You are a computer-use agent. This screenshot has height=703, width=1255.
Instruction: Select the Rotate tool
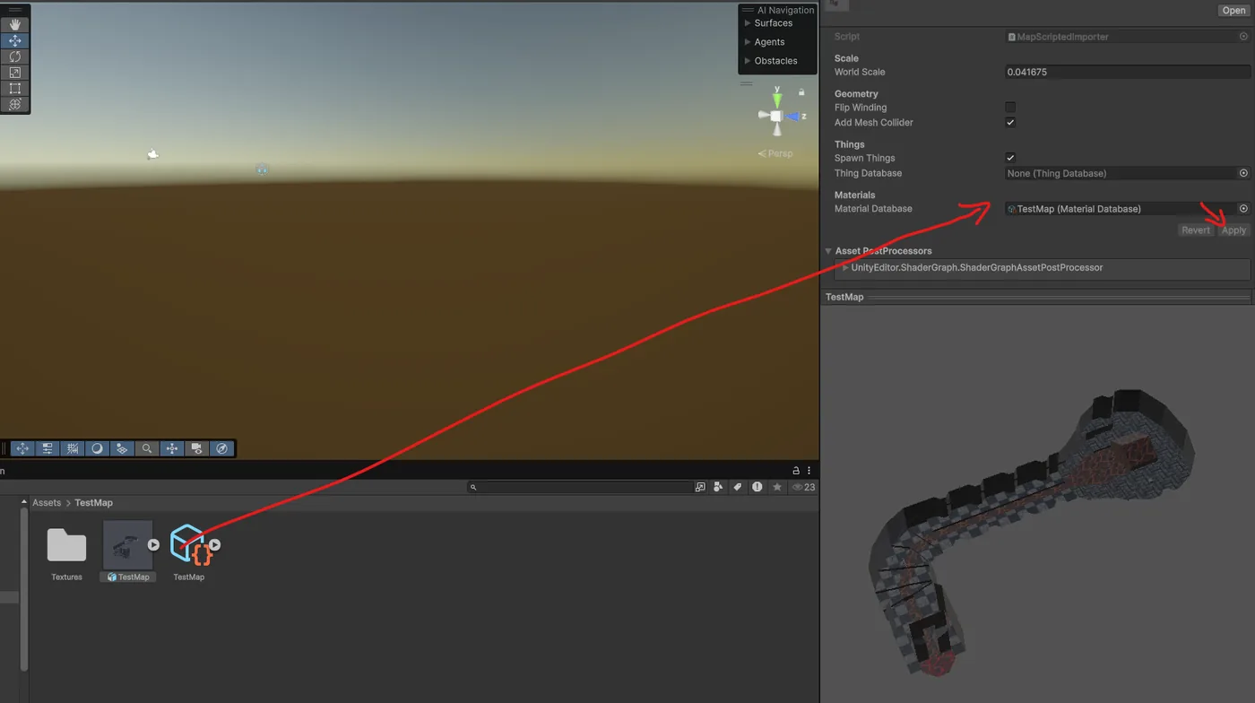click(15, 56)
